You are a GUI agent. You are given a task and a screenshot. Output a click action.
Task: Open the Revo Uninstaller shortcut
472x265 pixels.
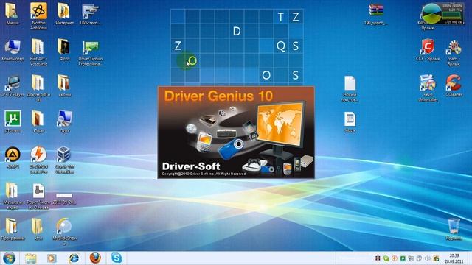coord(428,88)
